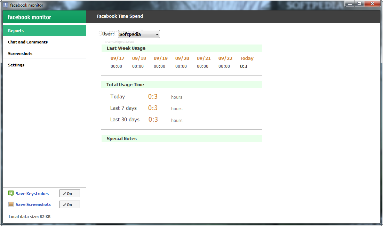Click the Save Screenshots picture icon

[11, 204]
